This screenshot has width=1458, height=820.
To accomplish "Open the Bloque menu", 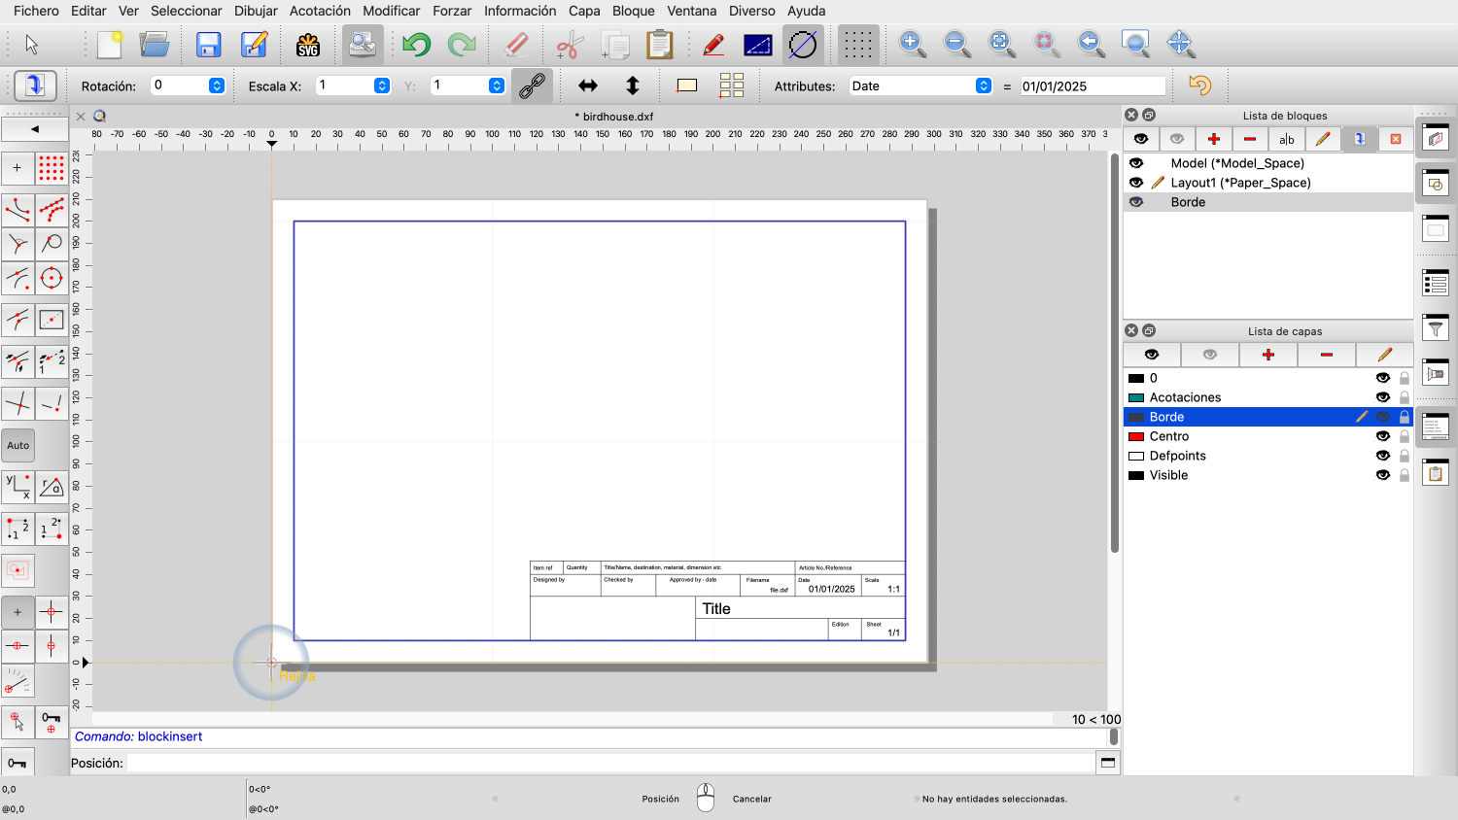I will (x=633, y=11).
